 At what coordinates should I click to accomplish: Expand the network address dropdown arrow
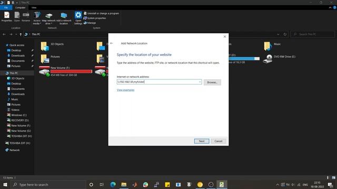tap(200, 82)
